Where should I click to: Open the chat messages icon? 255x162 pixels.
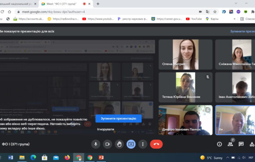point(241,144)
